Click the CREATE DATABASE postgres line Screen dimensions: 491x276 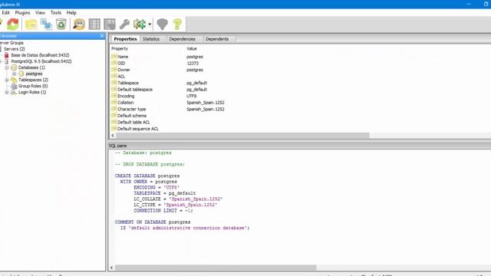tap(147, 176)
